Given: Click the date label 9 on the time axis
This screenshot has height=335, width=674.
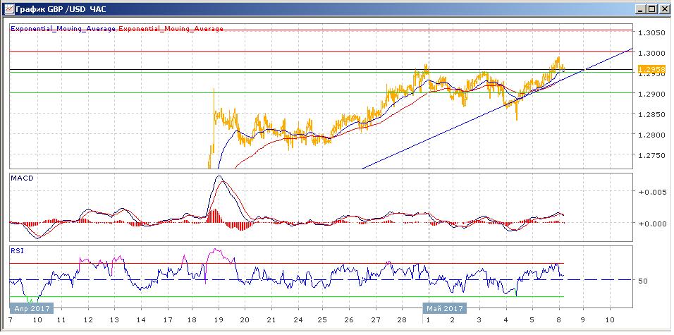Looking at the screenshot, I should pos(583,320).
